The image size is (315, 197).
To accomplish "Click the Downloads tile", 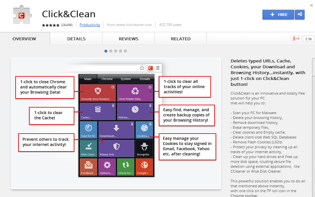I will pyautogui.click(x=116, y=130).
